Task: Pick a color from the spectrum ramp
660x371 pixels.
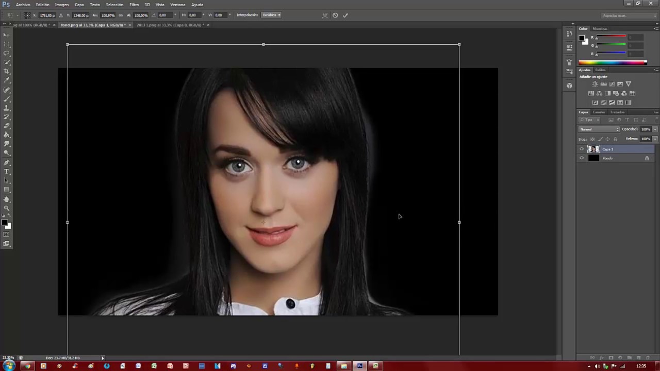Action: click(613, 62)
